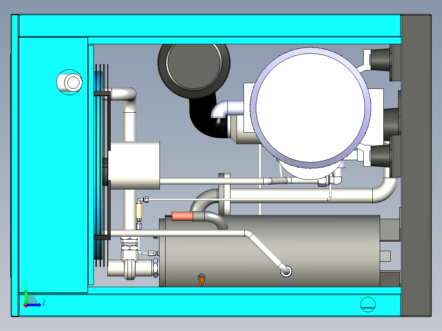Select the salmon-colored sleeve on the tank pipe
Viewport: 442px width, 331px height.
(182, 216)
